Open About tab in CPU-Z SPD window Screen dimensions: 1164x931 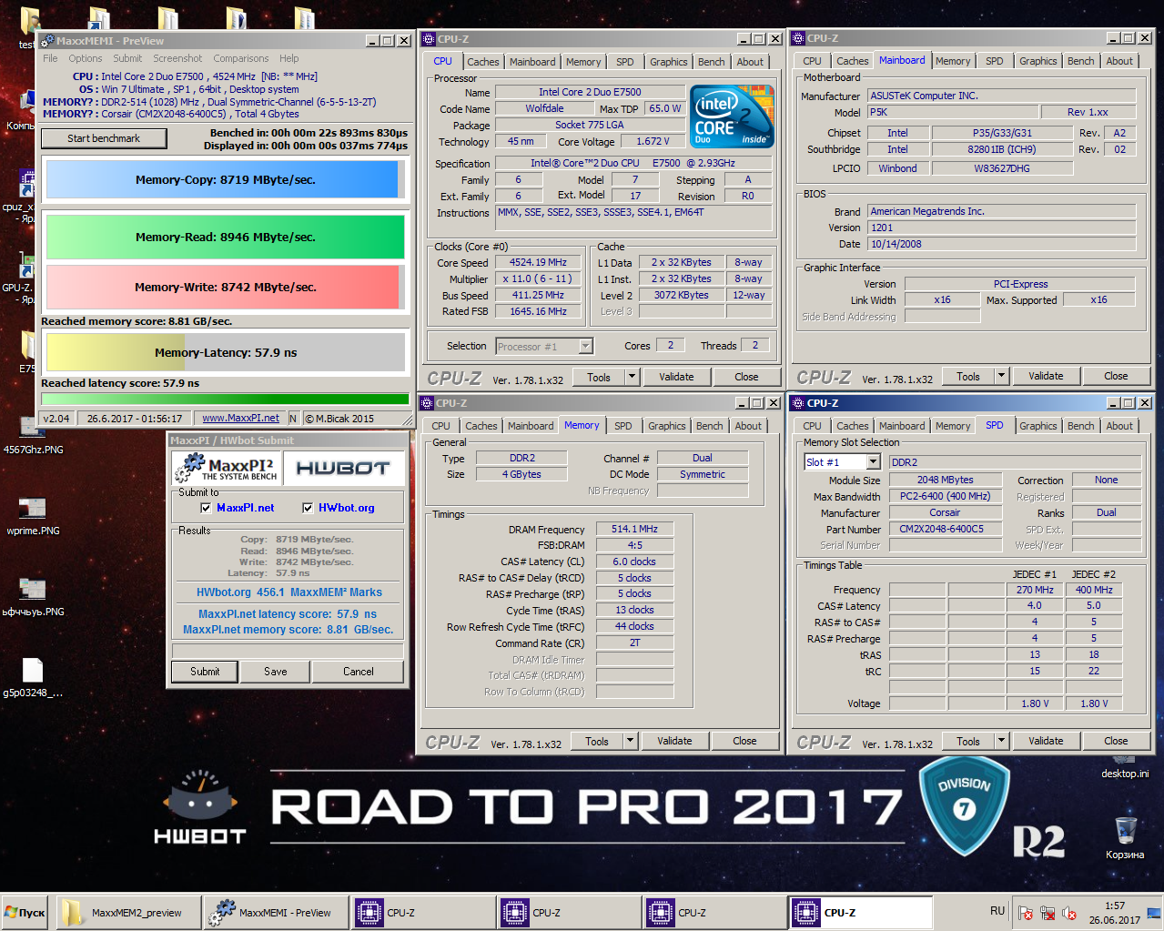(1119, 426)
